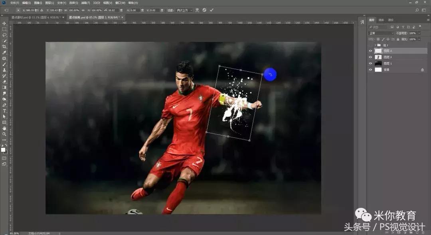Expand the workspace chooser icon
431x235 pixels.
coord(424,10)
